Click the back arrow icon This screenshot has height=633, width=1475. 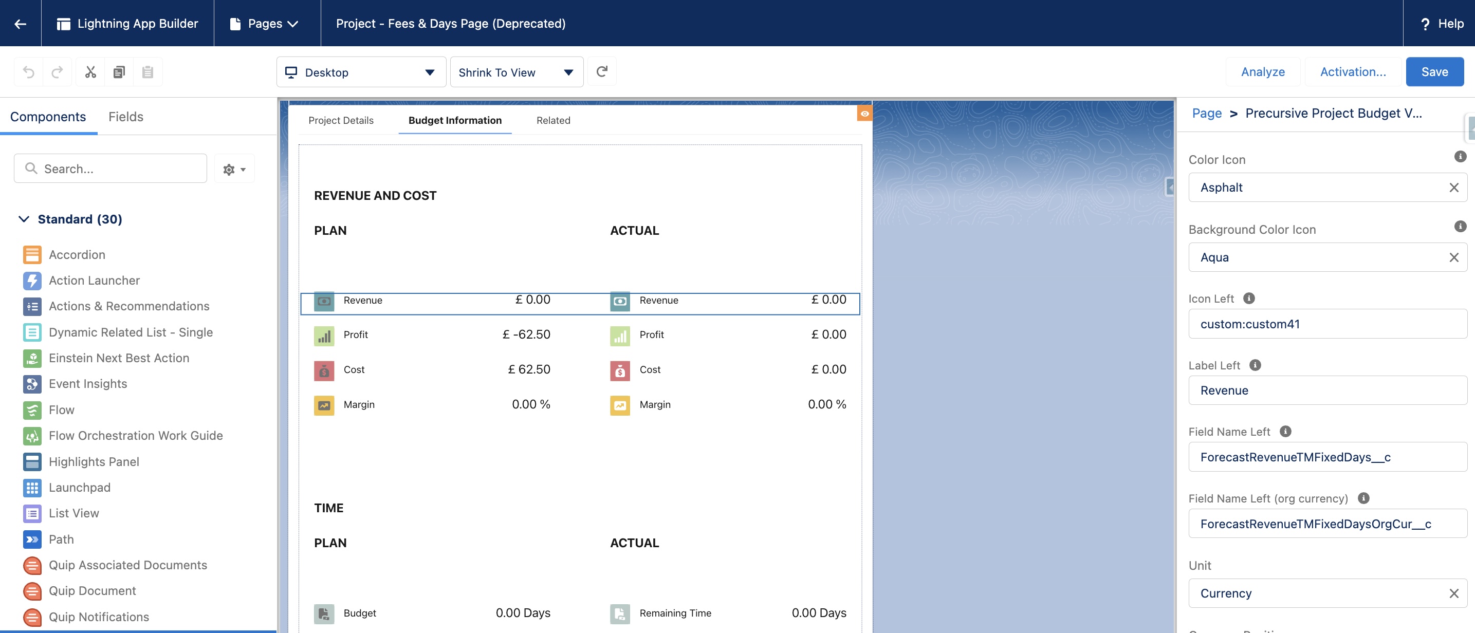pos(21,24)
